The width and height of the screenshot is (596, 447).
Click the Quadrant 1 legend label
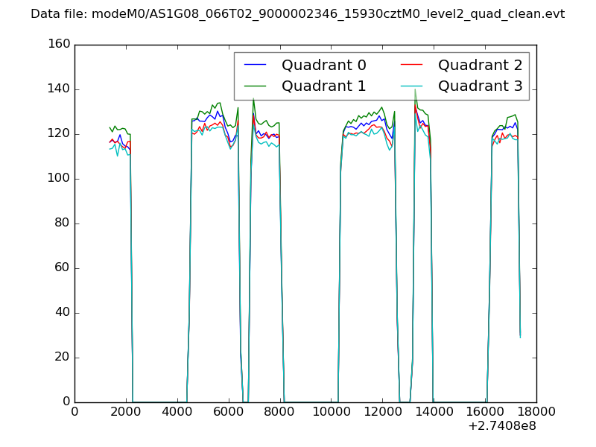click(324, 86)
